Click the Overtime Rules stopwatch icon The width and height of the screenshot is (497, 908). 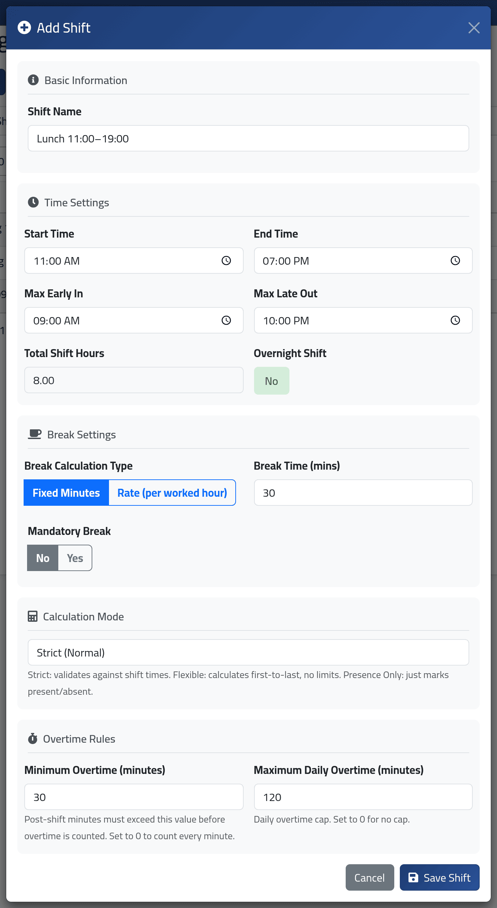[32, 738]
